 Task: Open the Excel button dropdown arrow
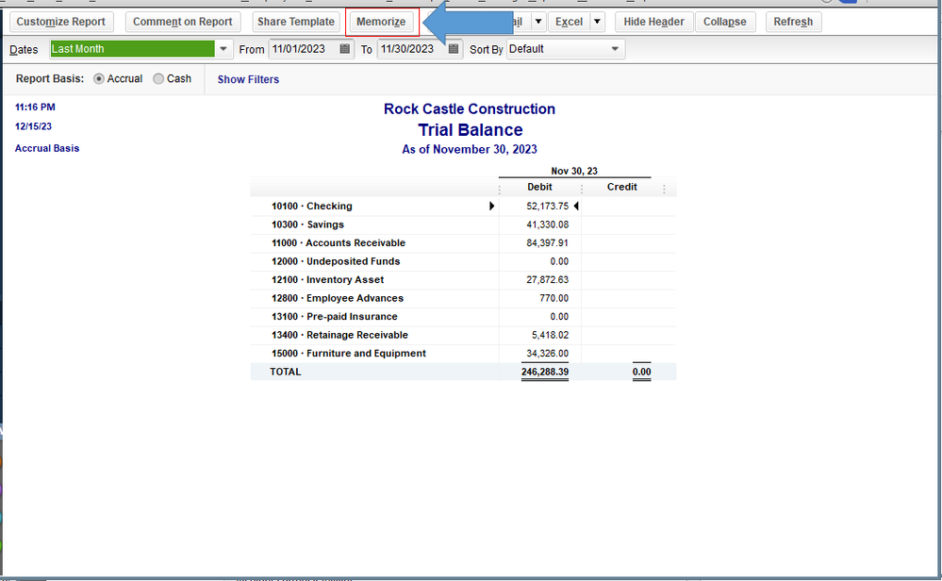coord(597,22)
